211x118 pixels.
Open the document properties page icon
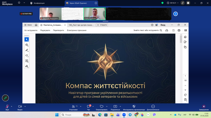[x=185, y=100]
